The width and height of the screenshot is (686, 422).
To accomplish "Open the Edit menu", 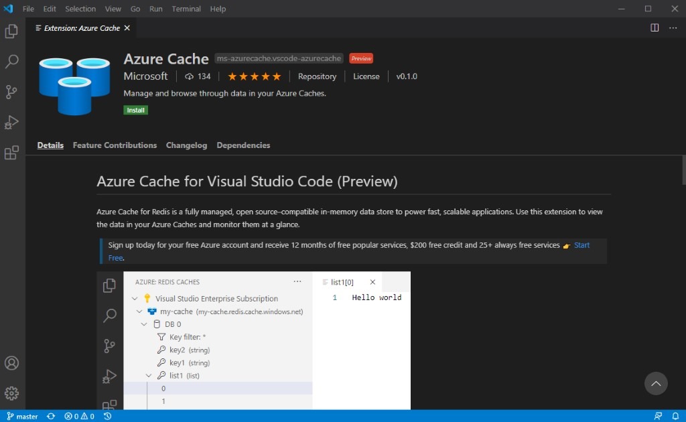I will (x=50, y=9).
